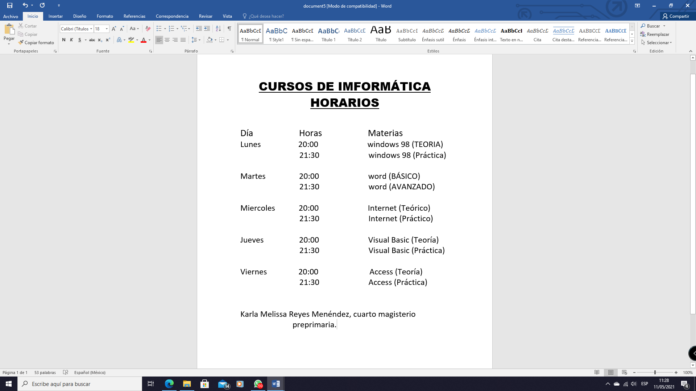
Task: Open change case Aa dropdown
Action: pos(134,29)
